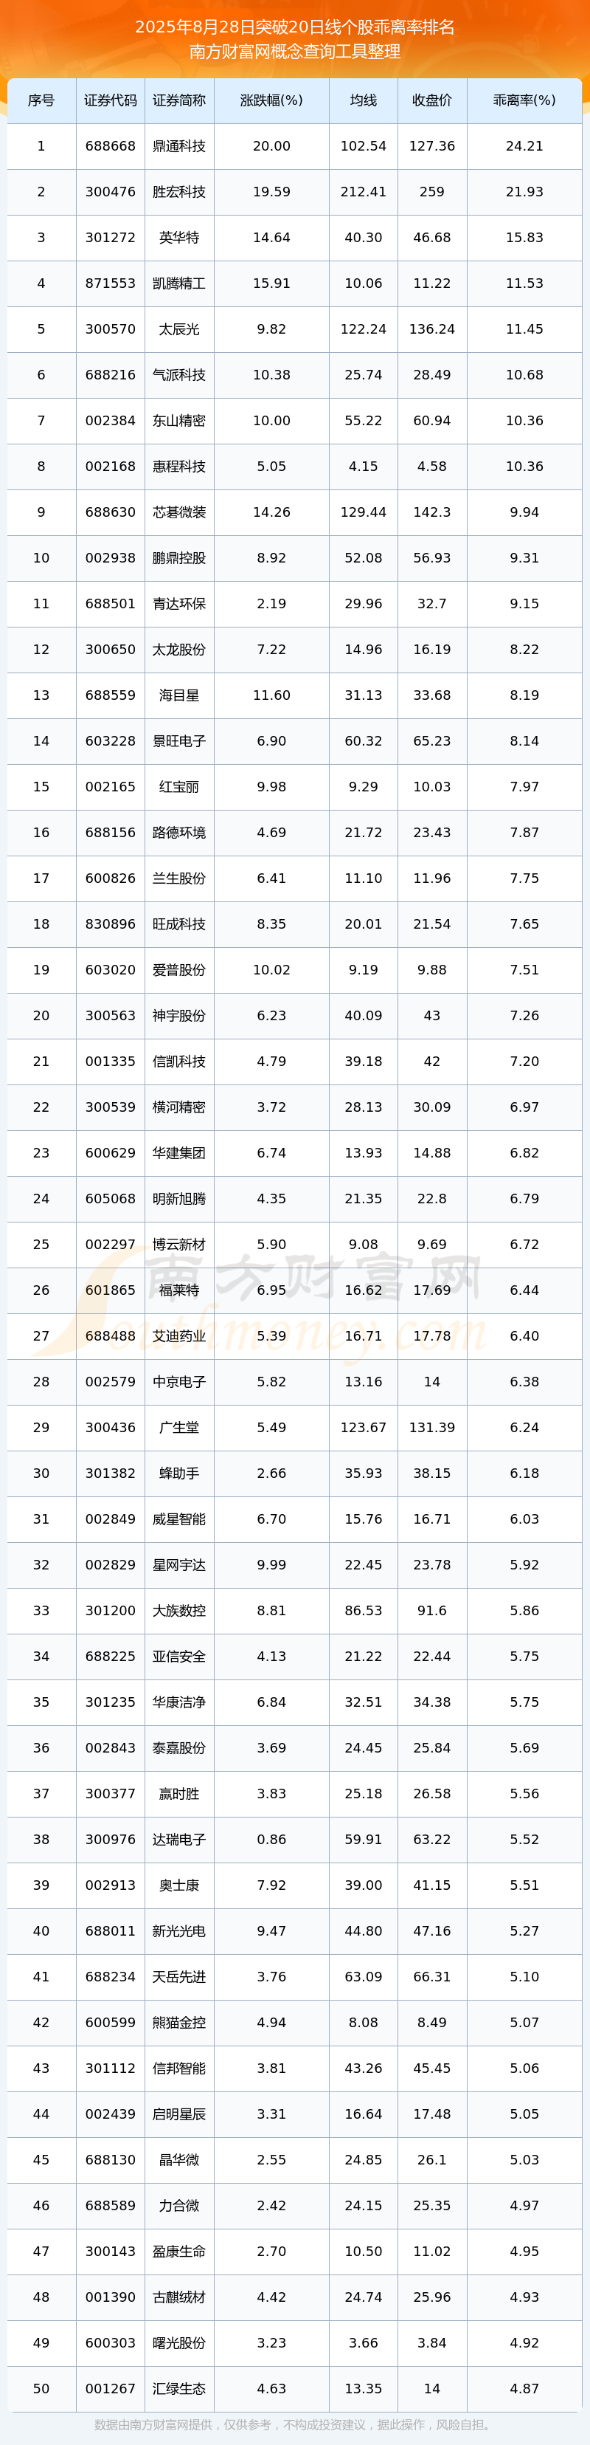Screen dimensions: 590x2445
Task: Select stock code 688234
Action: (110, 1977)
